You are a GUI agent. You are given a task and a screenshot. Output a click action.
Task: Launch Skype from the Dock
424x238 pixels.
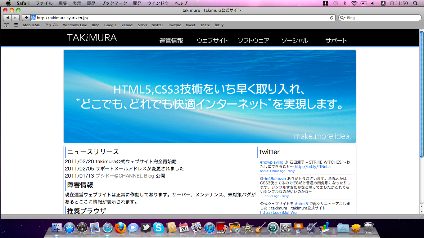click(x=158, y=228)
